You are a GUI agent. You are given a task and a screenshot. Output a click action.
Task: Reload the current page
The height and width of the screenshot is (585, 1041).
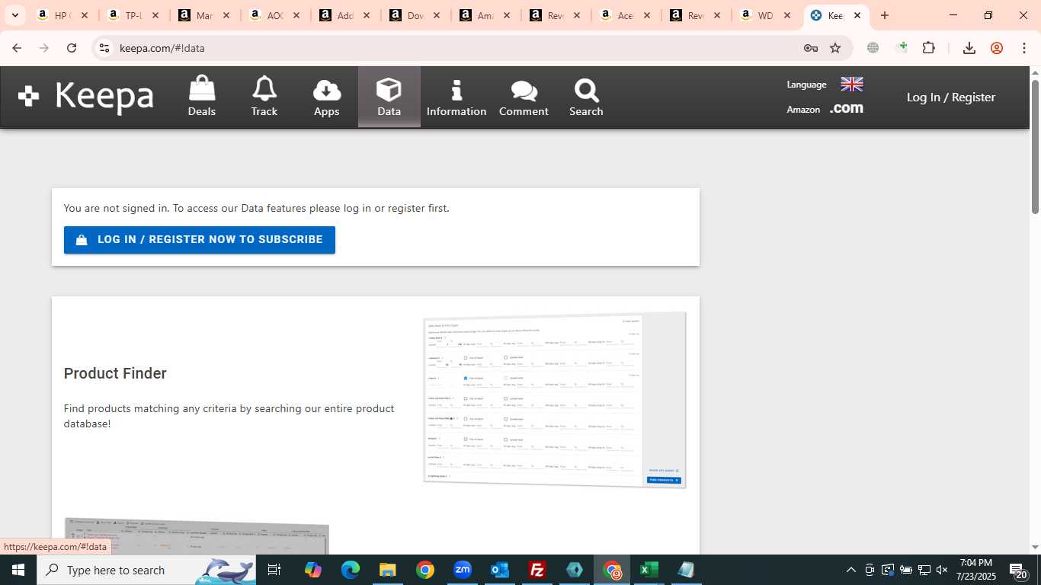coord(72,48)
